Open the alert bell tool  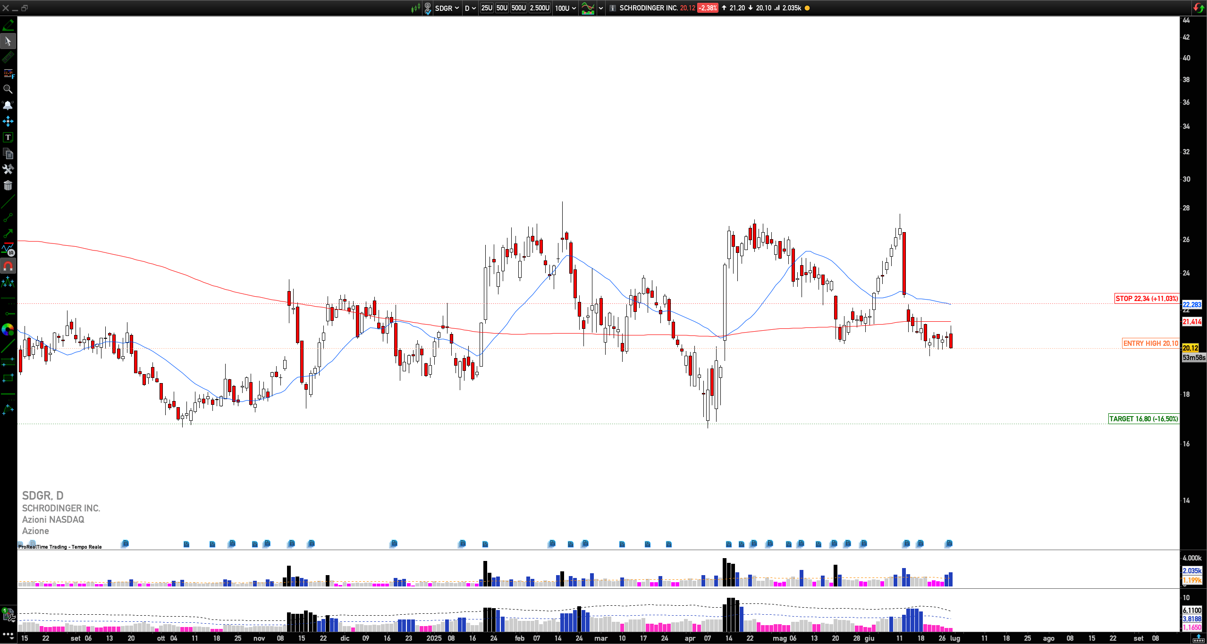8,105
